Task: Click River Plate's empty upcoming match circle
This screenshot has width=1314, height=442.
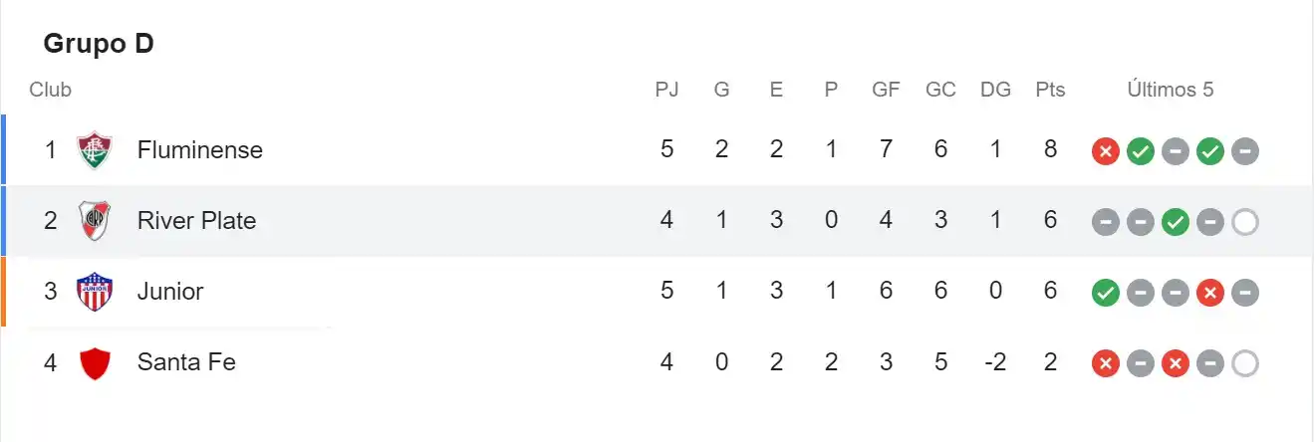Action: pyautogui.click(x=1245, y=222)
